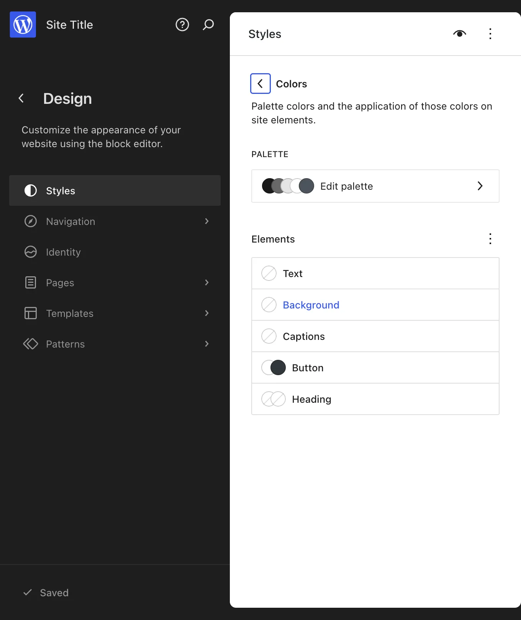Click the Button element dark color swatch
521x620 pixels.
(278, 367)
